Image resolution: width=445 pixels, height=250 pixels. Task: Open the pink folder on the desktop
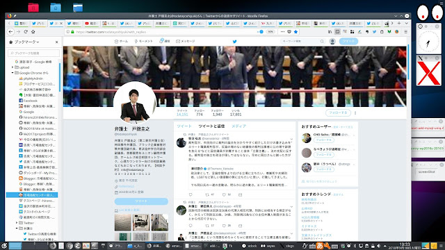click(33, 7)
